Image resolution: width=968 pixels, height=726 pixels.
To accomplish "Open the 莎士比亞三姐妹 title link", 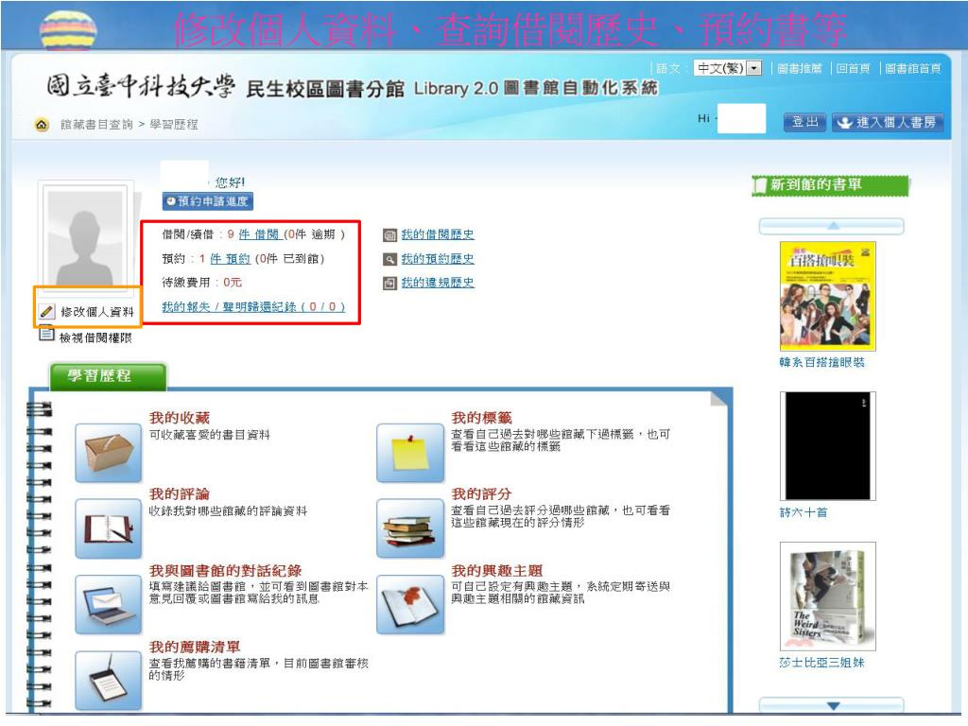I will (x=821, y=663).
